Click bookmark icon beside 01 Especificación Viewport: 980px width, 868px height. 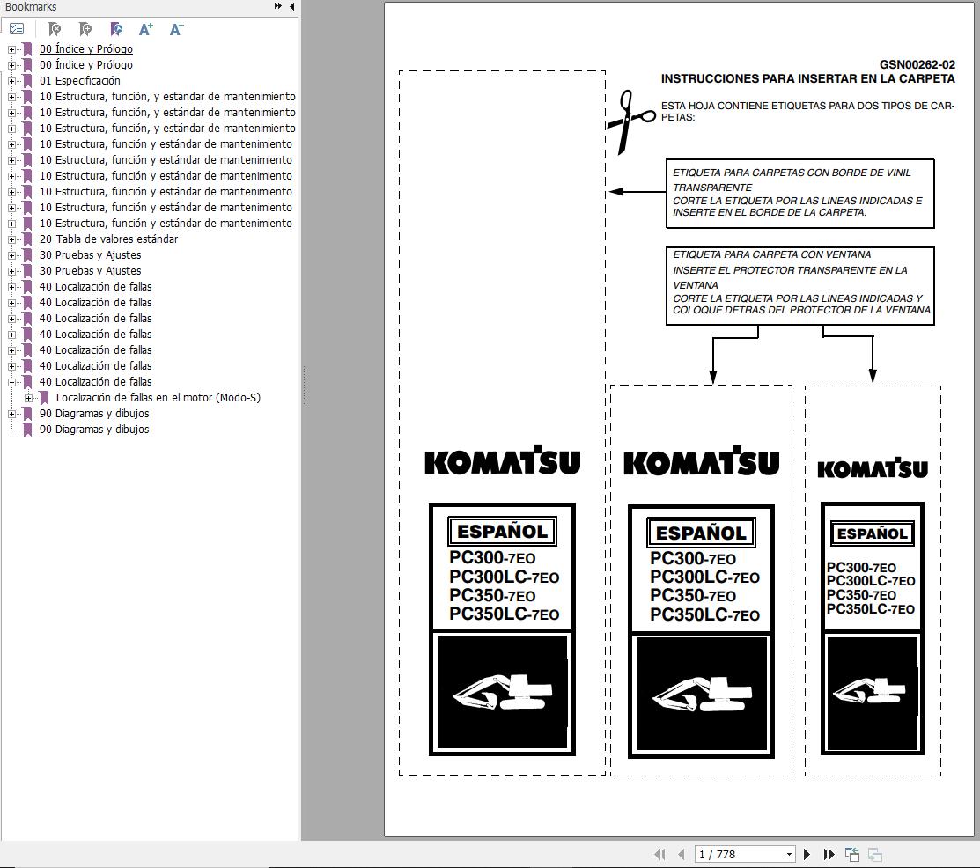click(x=27, y=81)
